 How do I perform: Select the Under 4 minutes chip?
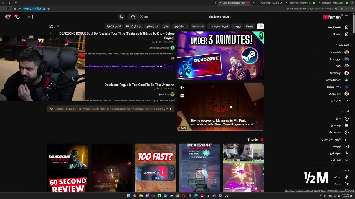click(x=152, y=27)
